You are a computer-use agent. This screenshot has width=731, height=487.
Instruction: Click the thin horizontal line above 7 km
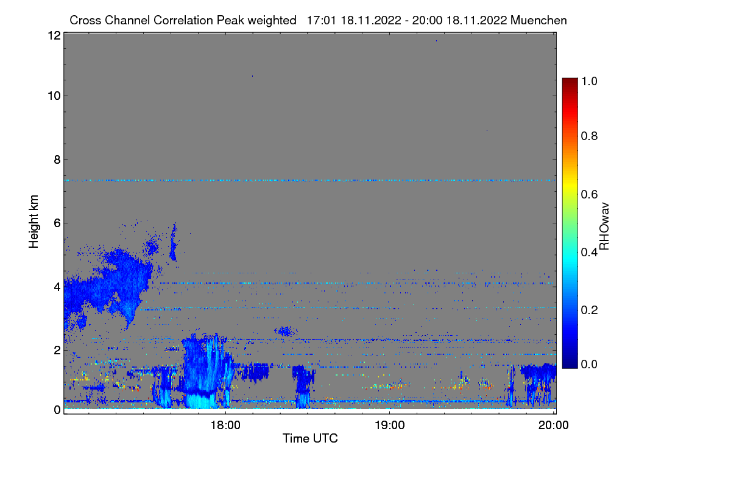pos(309,180)
